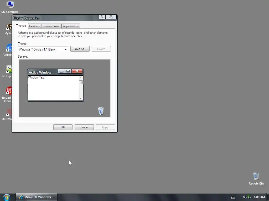Switch to the Screen Saver tab
269x201 pixels.
(51, 26)
